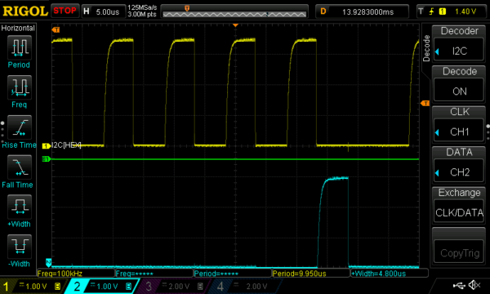490x294 pixels.
Task: Click the waveform memory position bar
Action: [234, 11]
